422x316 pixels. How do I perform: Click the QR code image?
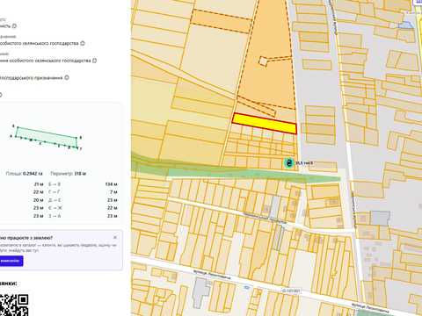(14, 305)
